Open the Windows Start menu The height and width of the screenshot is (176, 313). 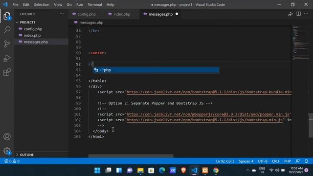(97, 171)
